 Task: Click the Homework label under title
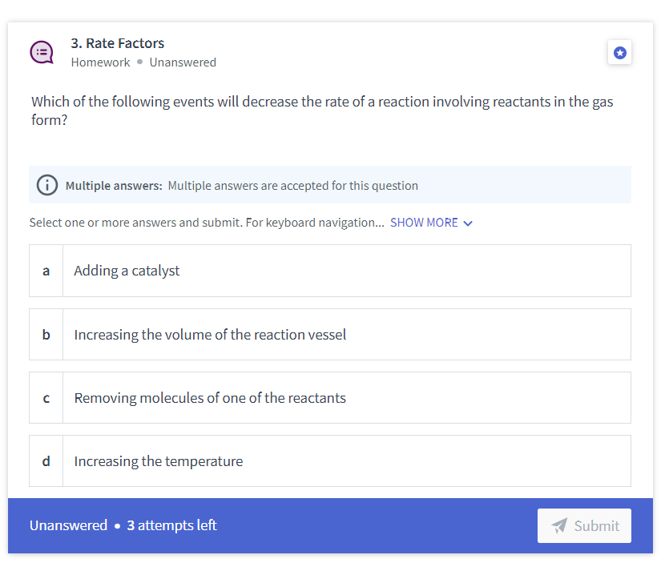click(x=100, y=62)
